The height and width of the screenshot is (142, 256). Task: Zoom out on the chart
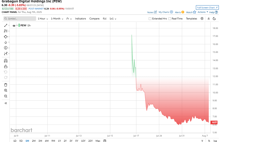[x=6, y=96]
